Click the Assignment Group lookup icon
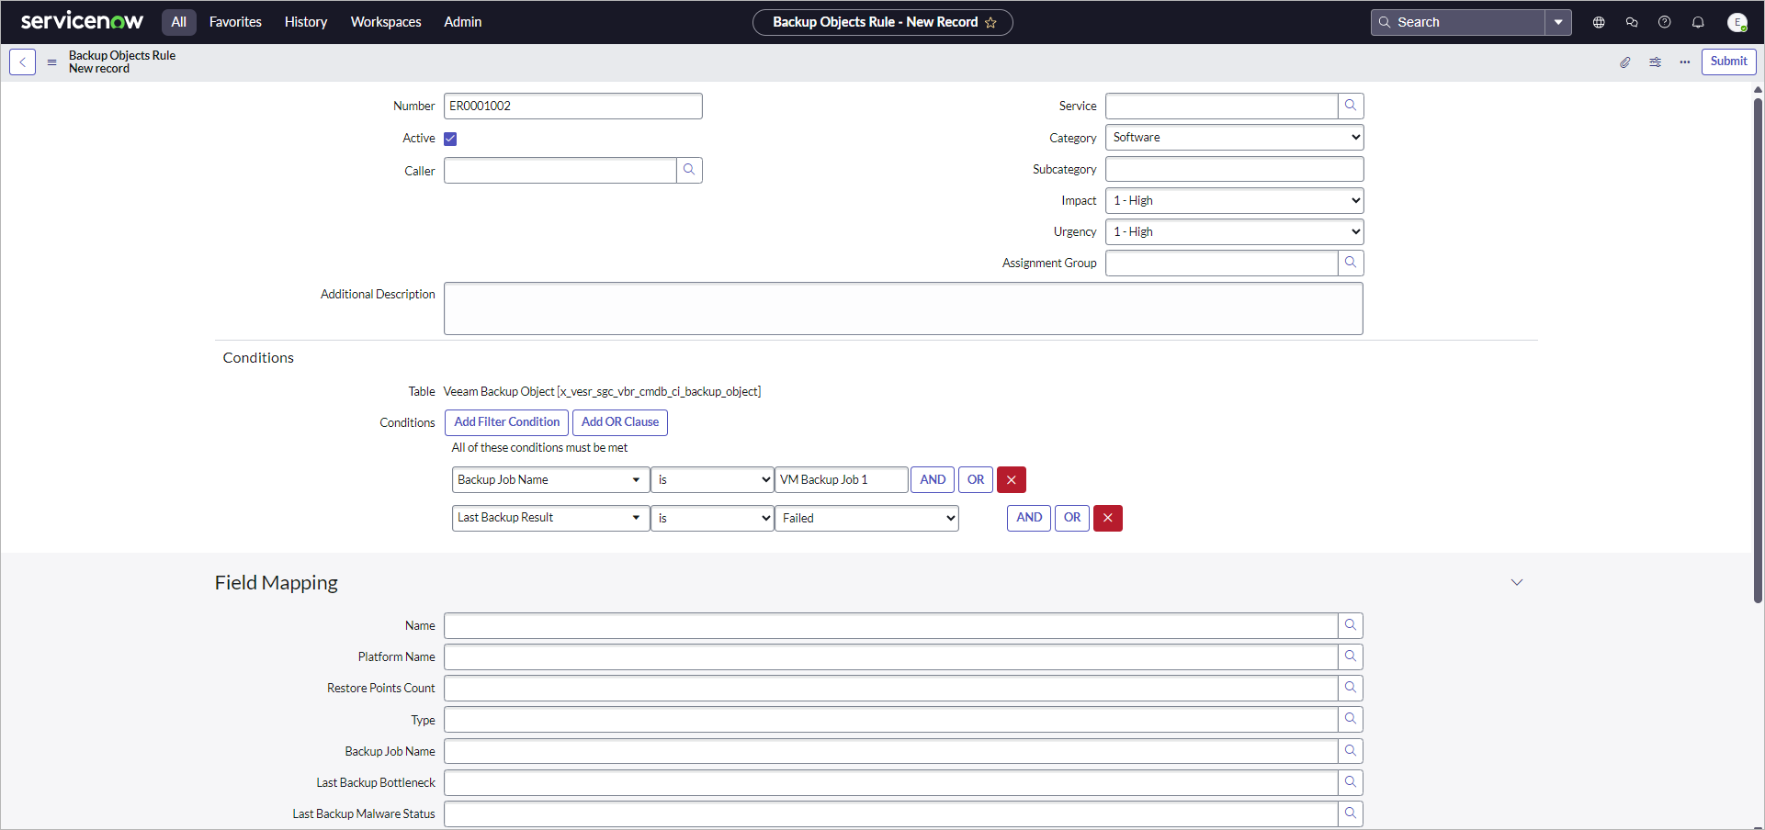Screen dimensions: 1765x830 click(x=1351, y=263)
